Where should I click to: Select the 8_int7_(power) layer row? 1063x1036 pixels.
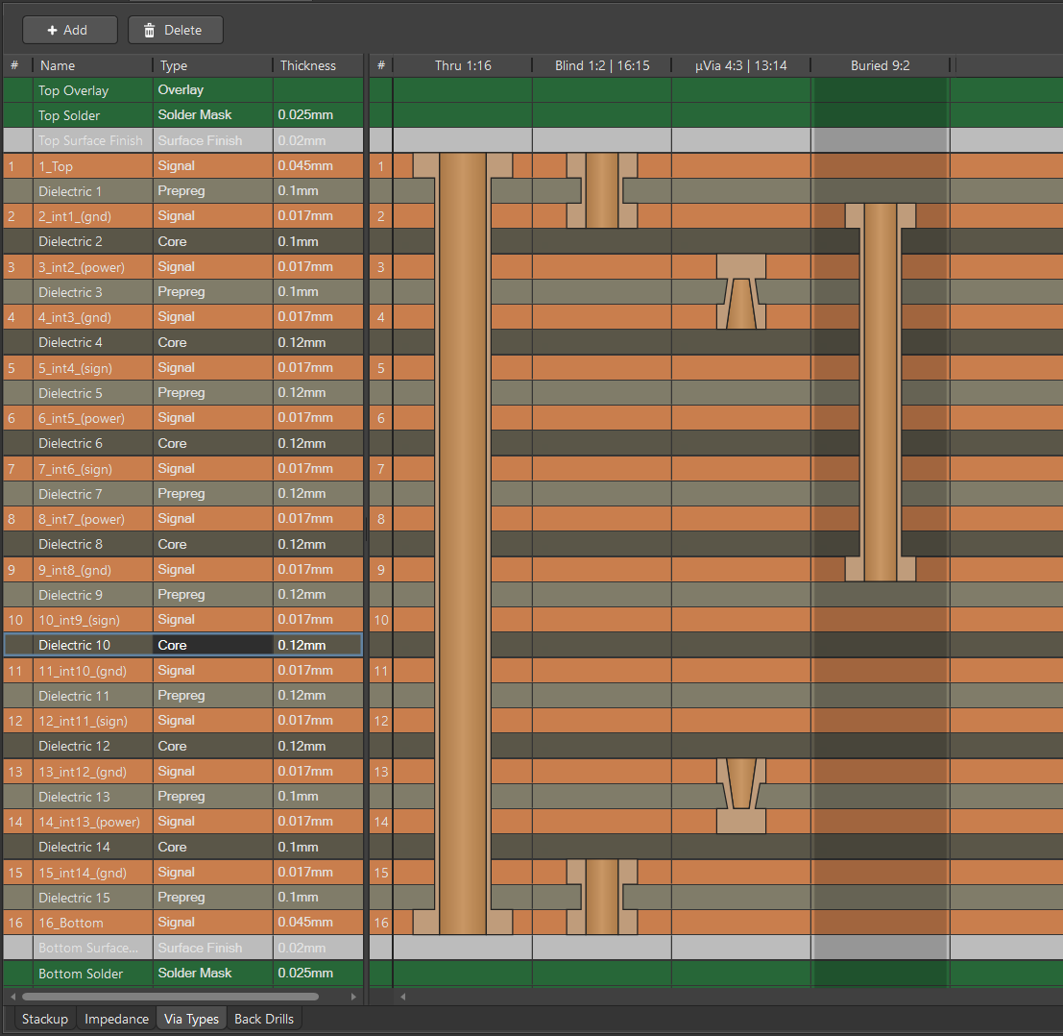point(92,519)
